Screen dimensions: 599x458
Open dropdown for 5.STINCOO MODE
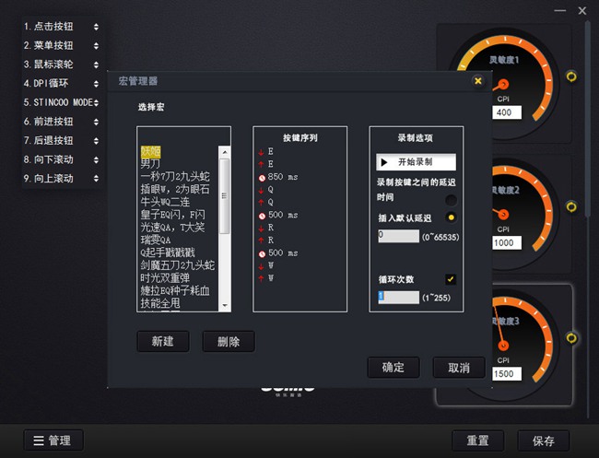point(96,102)
